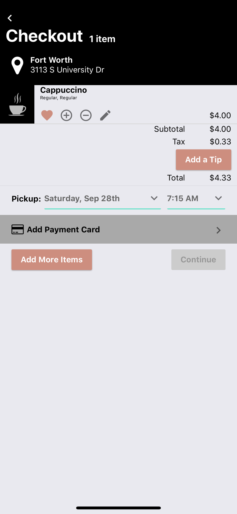Tap the payment card icon
237x514 pixels.
(x=18, y=230)
